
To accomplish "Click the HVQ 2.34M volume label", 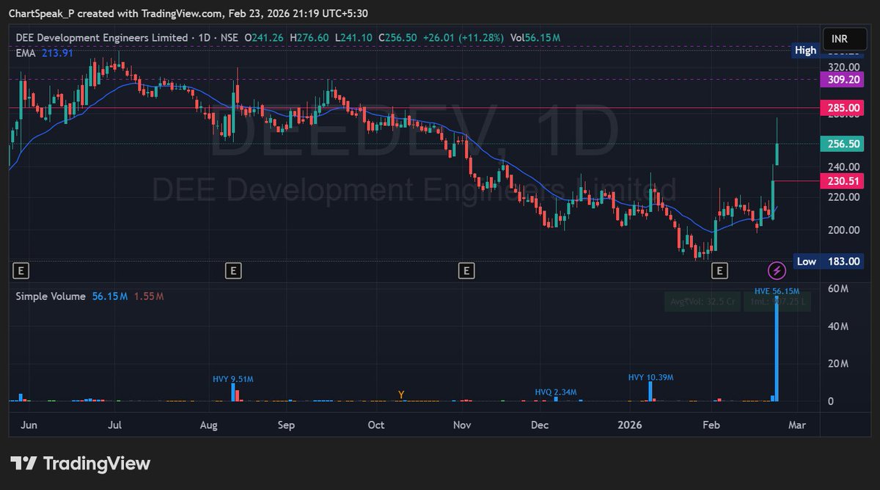I will click(x=556, y=392).
